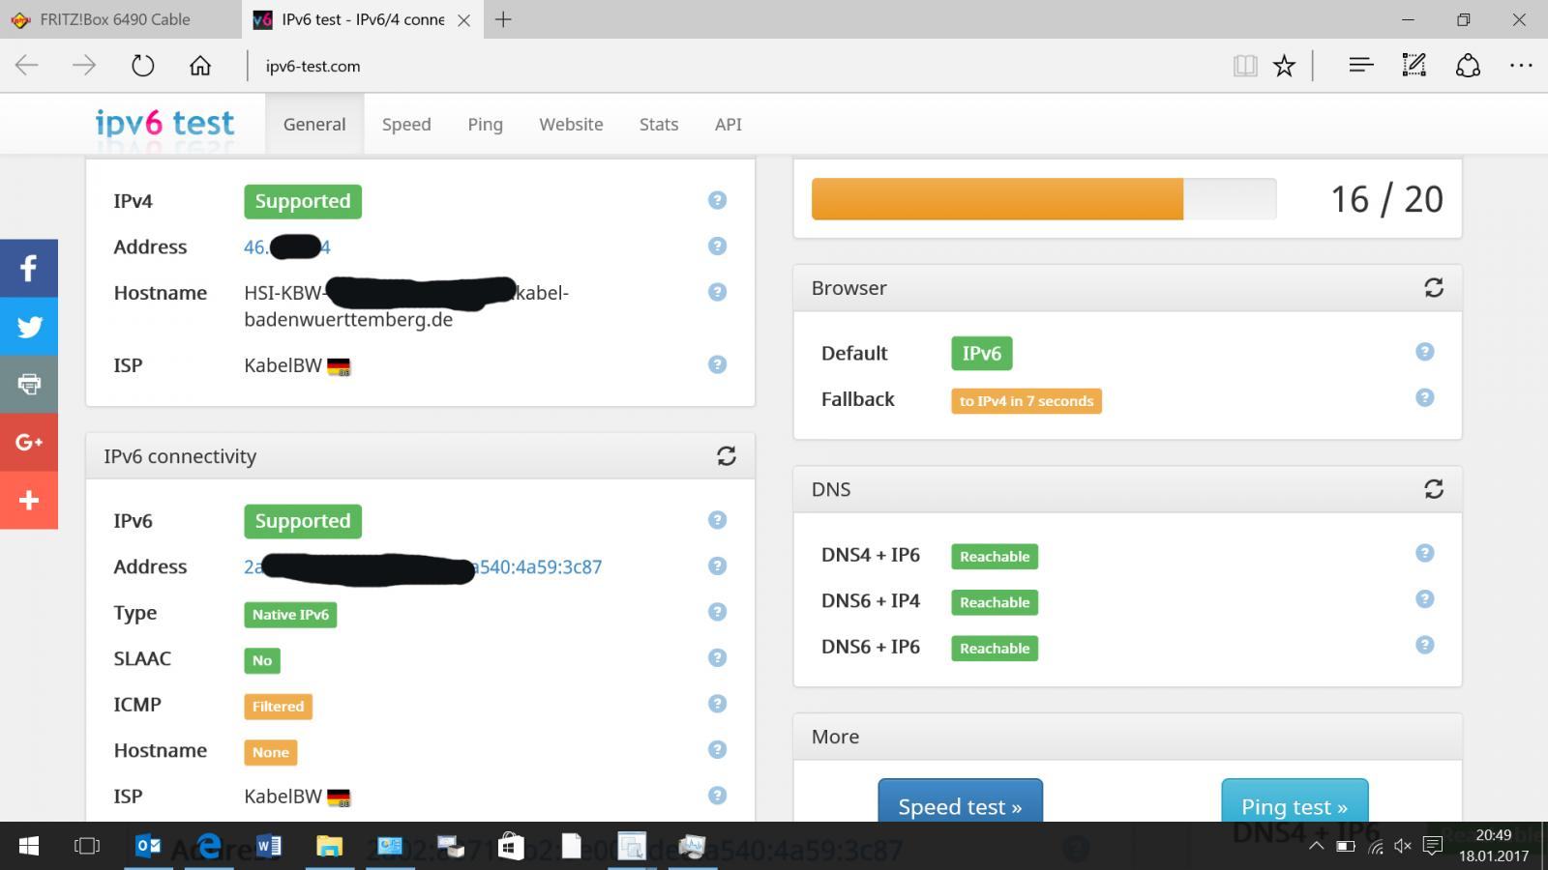Open Task View on the taskbar
Image resolution: width=1548 pixels, height=870 pixels.
tap(87, 846)
